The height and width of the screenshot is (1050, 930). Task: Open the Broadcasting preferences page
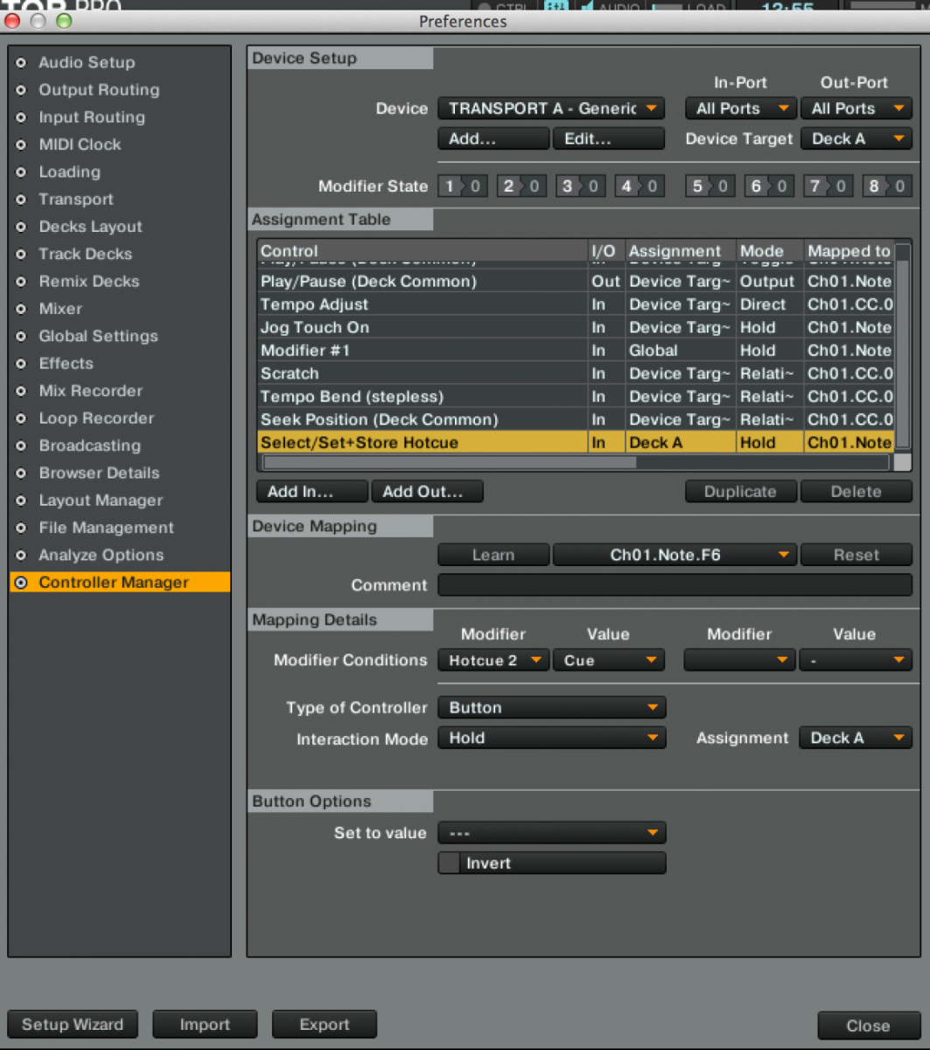(x=89, y=445)
